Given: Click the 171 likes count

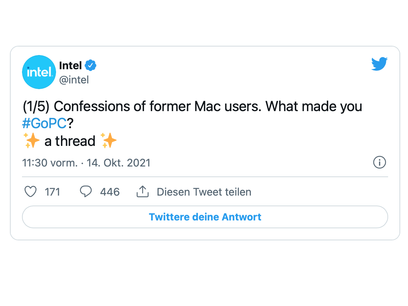Looking at the screenshot, I should click(53, 192).
